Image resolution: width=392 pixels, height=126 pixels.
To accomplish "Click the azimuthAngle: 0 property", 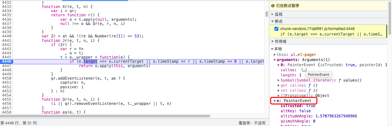I will (298, 121).
